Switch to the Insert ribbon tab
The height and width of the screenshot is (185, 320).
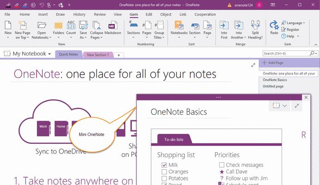43,14
